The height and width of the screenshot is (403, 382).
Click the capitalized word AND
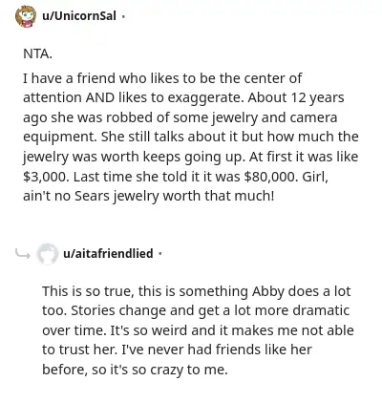(x=100, y=97)
